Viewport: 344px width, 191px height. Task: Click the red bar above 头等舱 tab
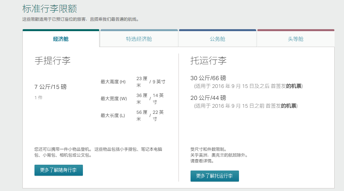click(x=296, y=30)
